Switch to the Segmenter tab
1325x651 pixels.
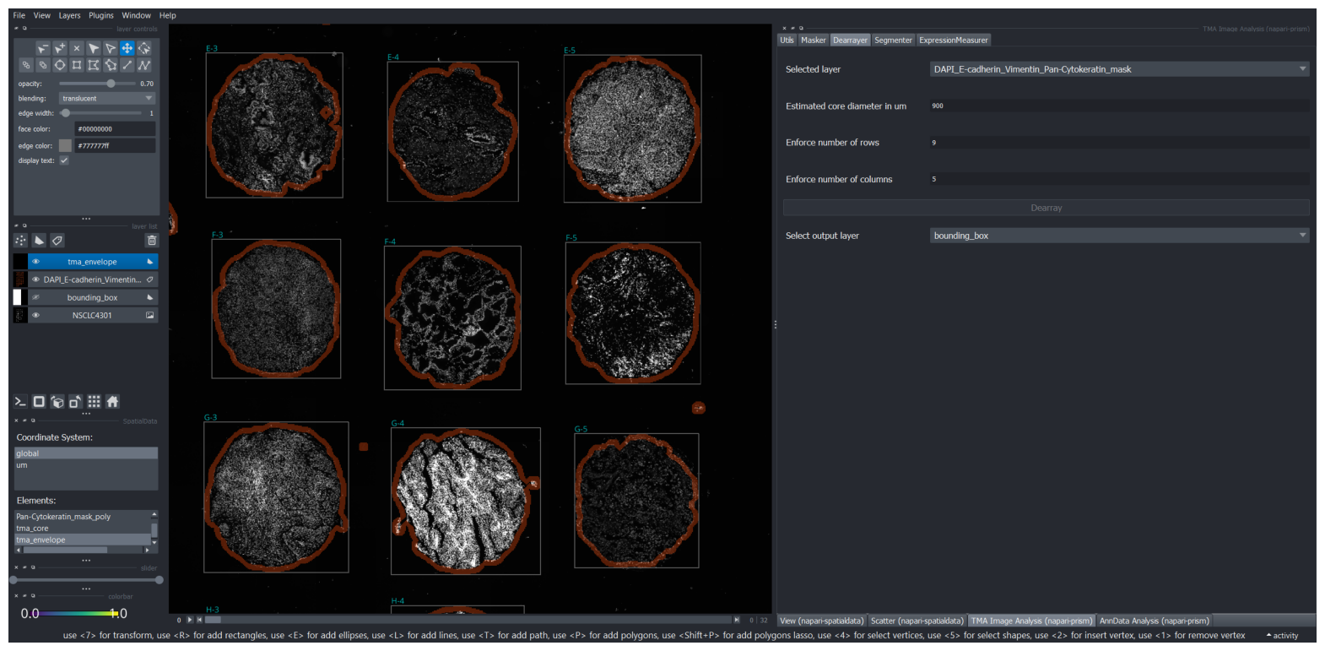pyautogui.click(x=893, y=40)
